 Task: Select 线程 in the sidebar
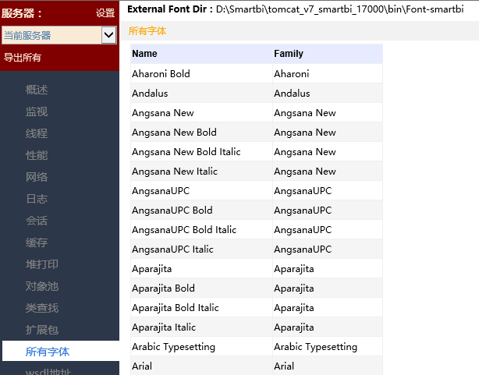point(37,133)
